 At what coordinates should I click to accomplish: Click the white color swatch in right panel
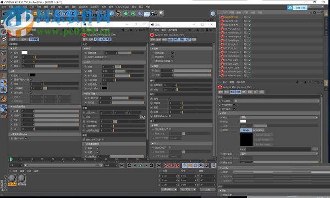[x=243, y=121]
